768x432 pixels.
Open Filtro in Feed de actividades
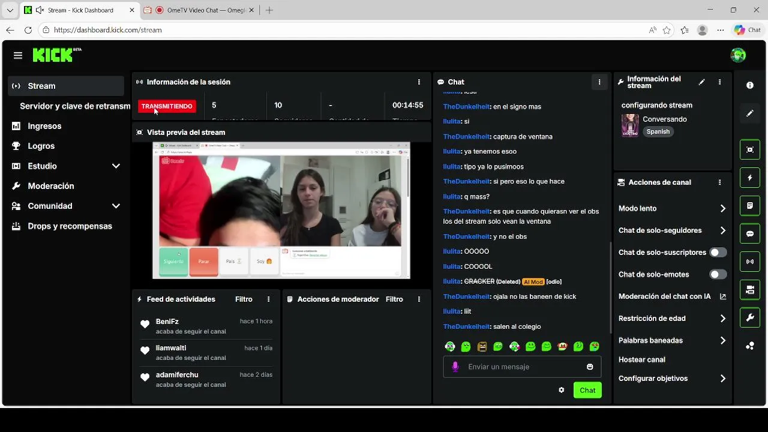[244, 299]
